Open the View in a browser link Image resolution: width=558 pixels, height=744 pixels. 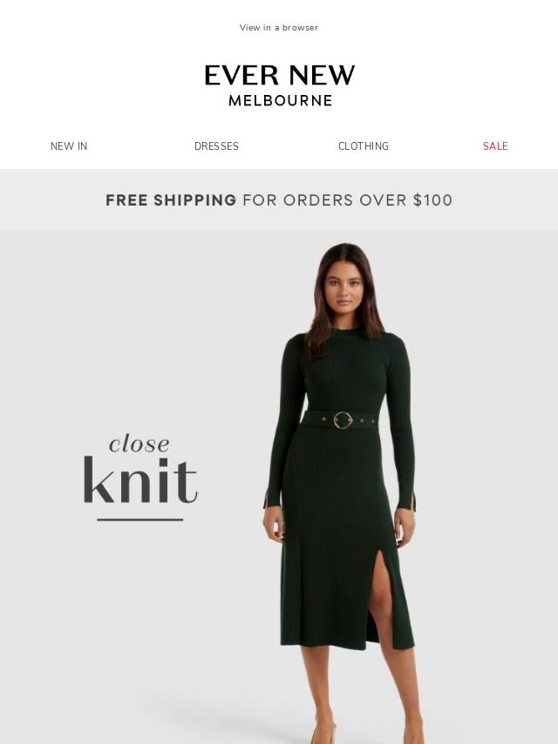pyautogui.click(x=279, y=28)
